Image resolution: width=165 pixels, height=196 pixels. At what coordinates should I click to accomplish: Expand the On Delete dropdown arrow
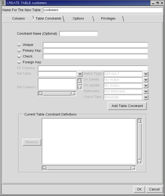pyautogui.click(x=146, y=80)
